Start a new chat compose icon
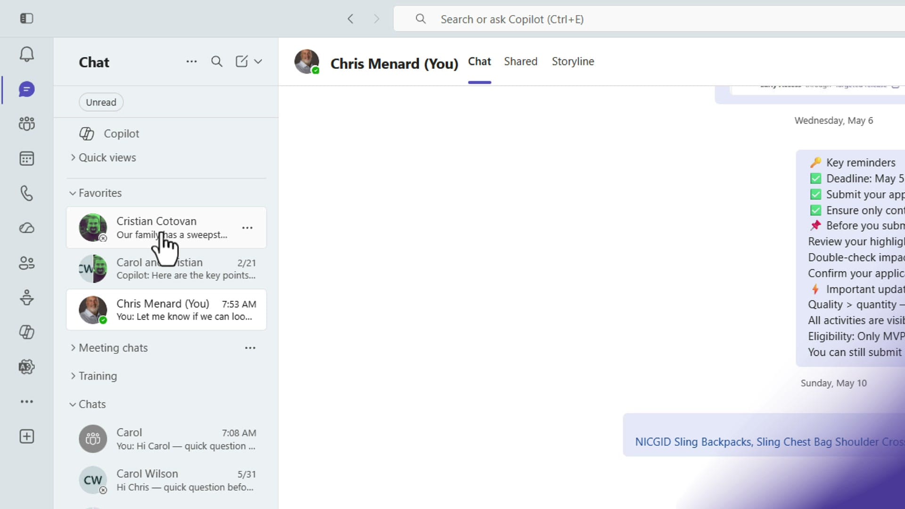 pos(242,61)
